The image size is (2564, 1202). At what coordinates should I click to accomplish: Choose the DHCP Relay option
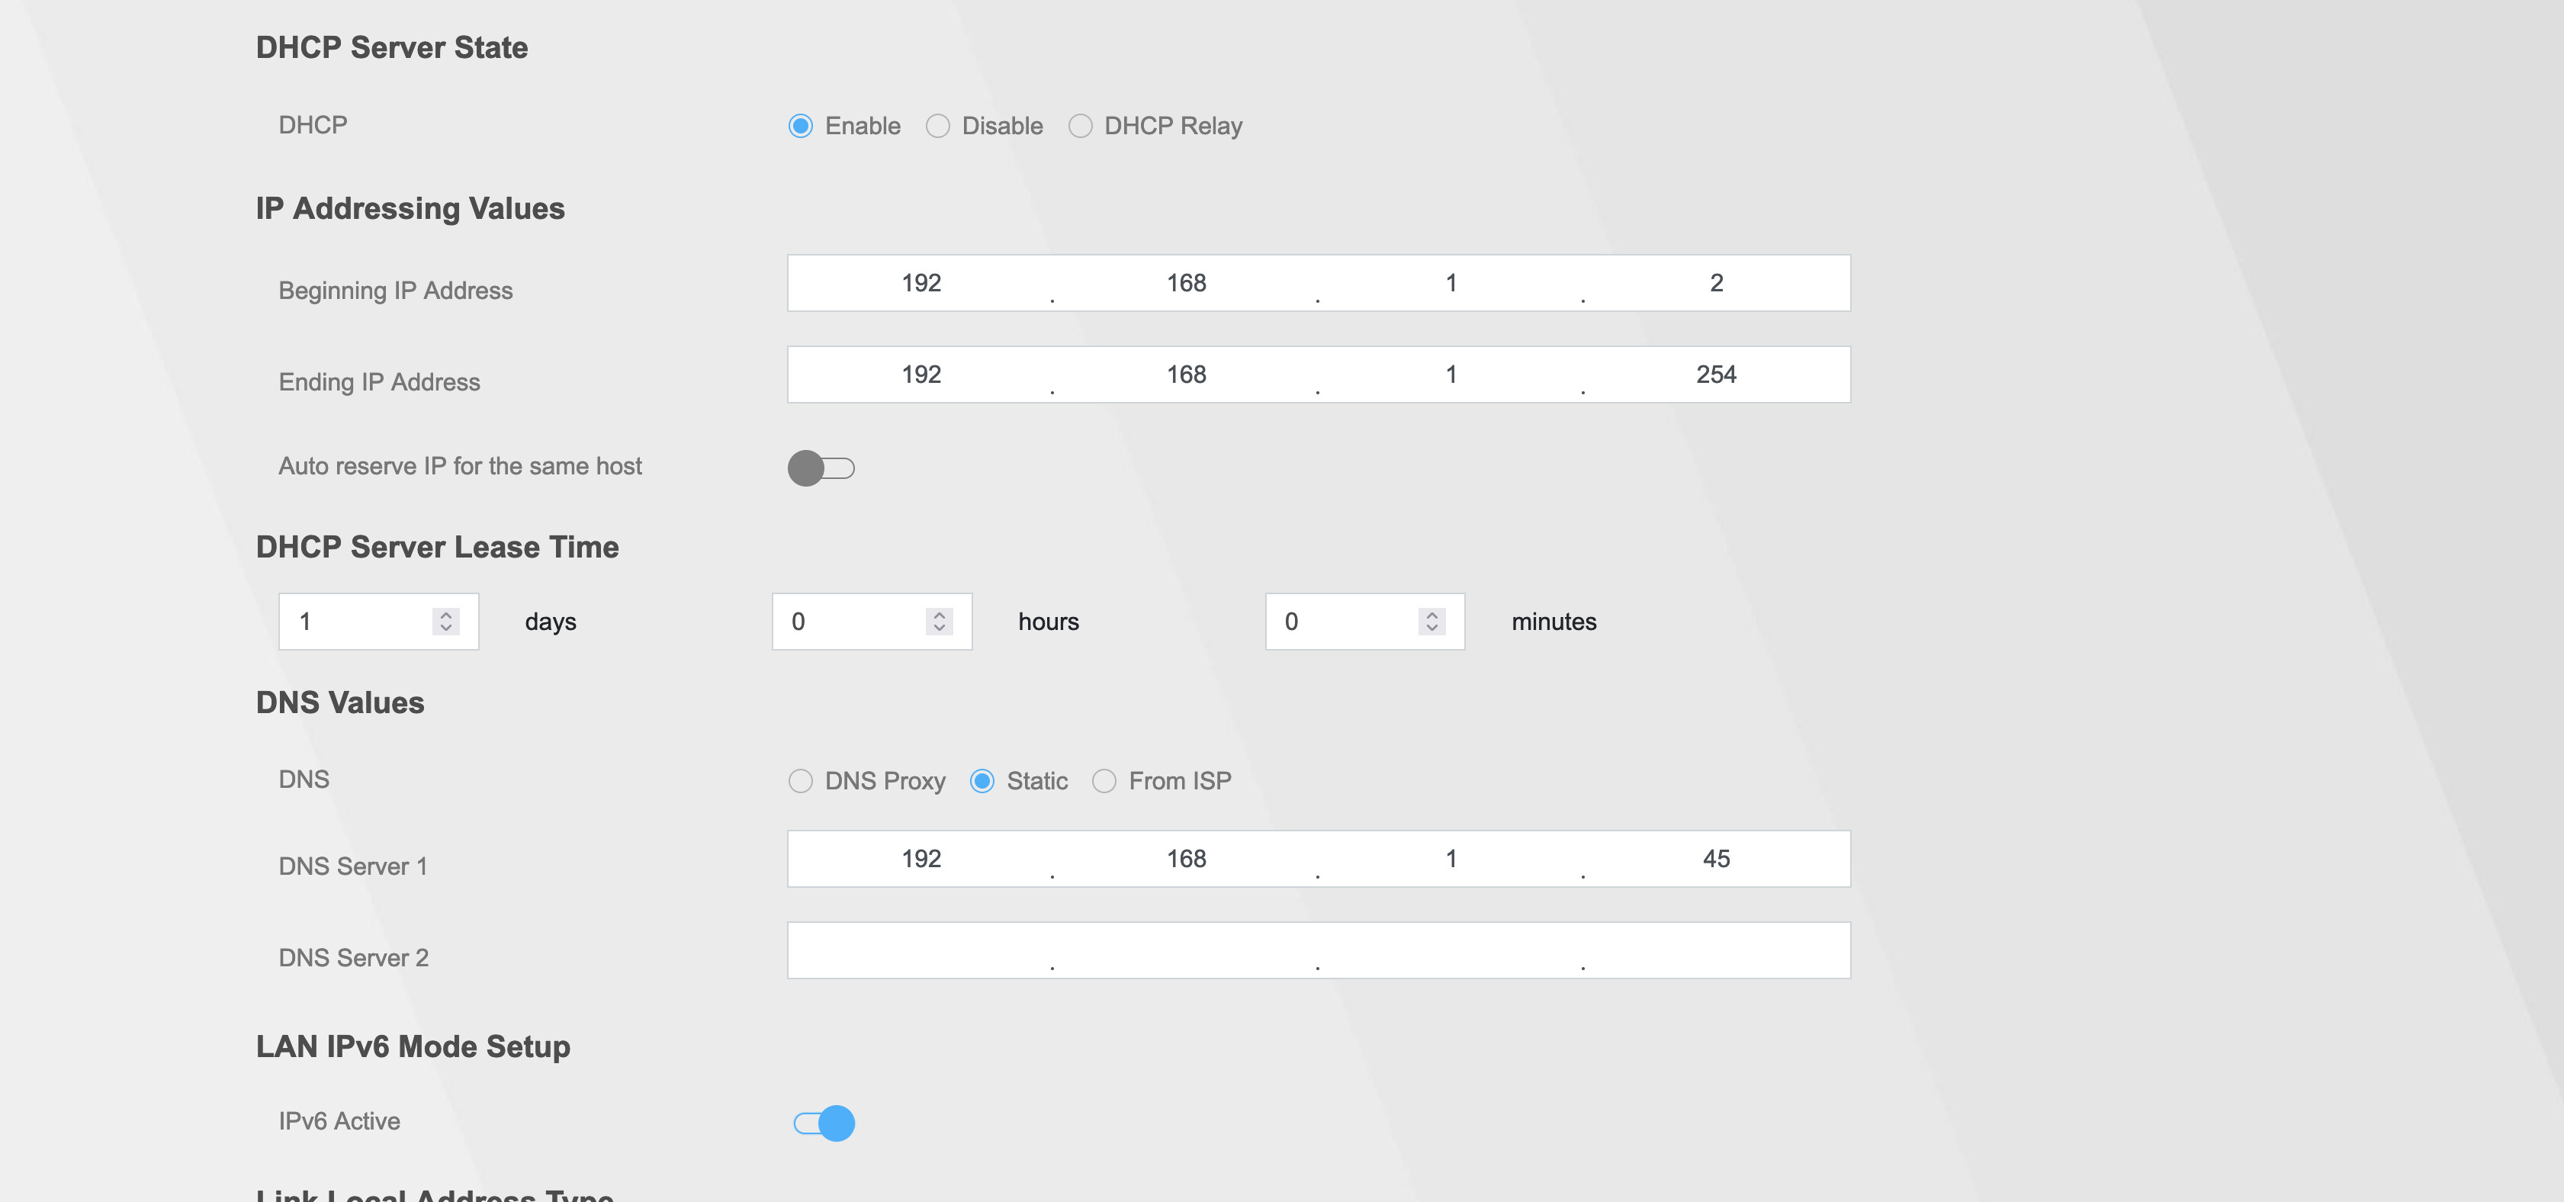1080,127
